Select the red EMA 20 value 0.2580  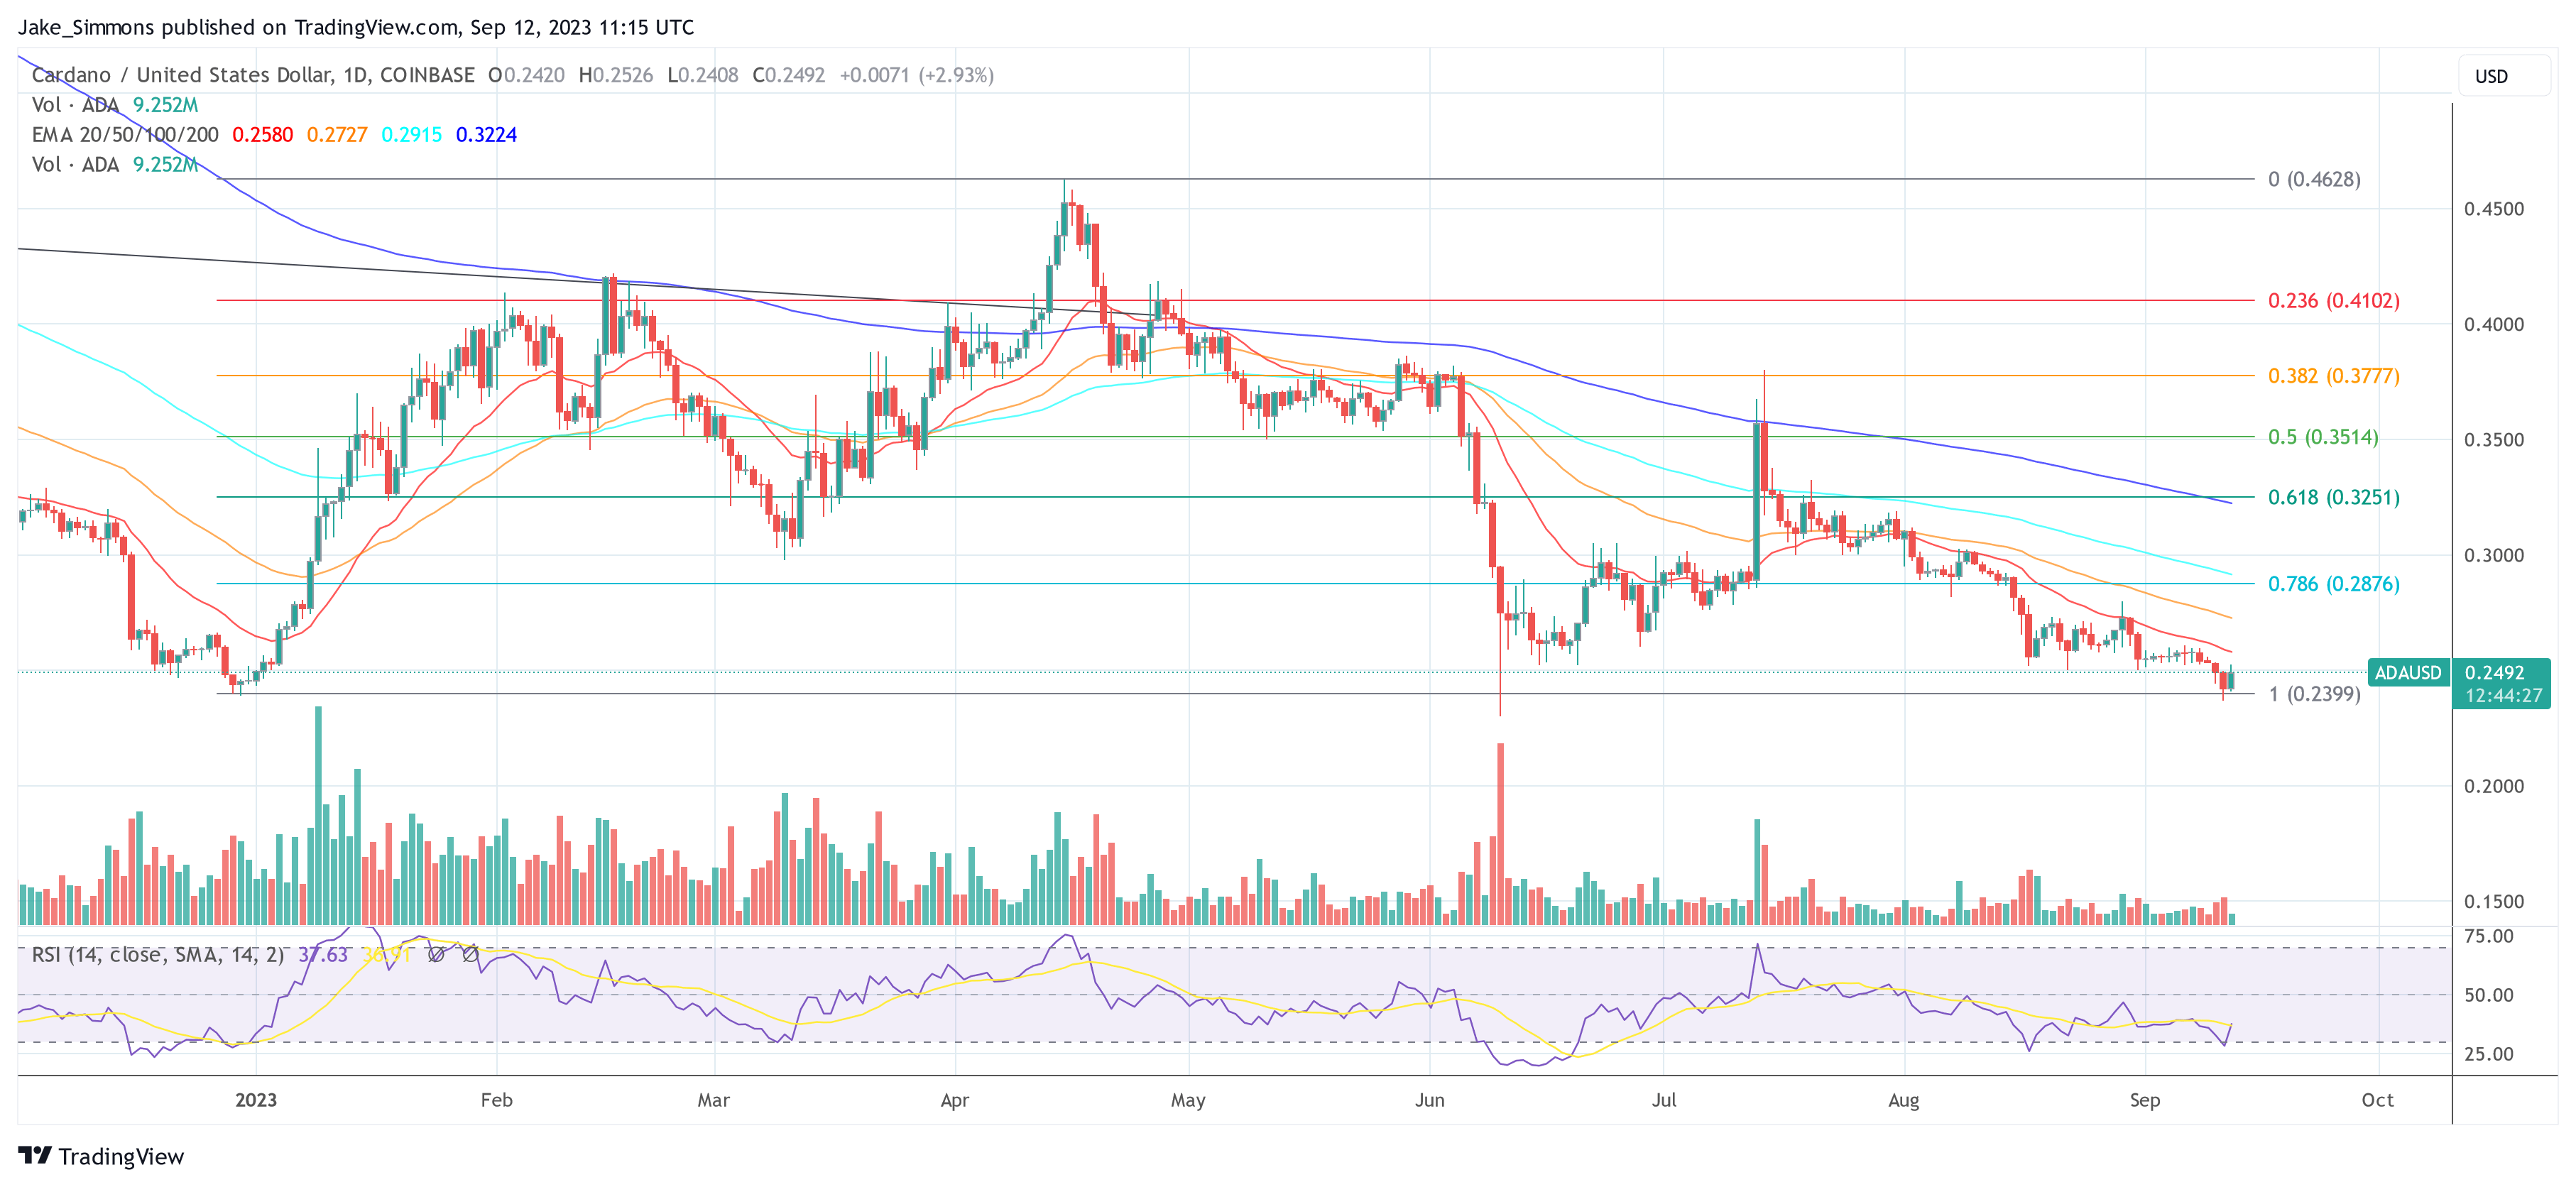263,135
